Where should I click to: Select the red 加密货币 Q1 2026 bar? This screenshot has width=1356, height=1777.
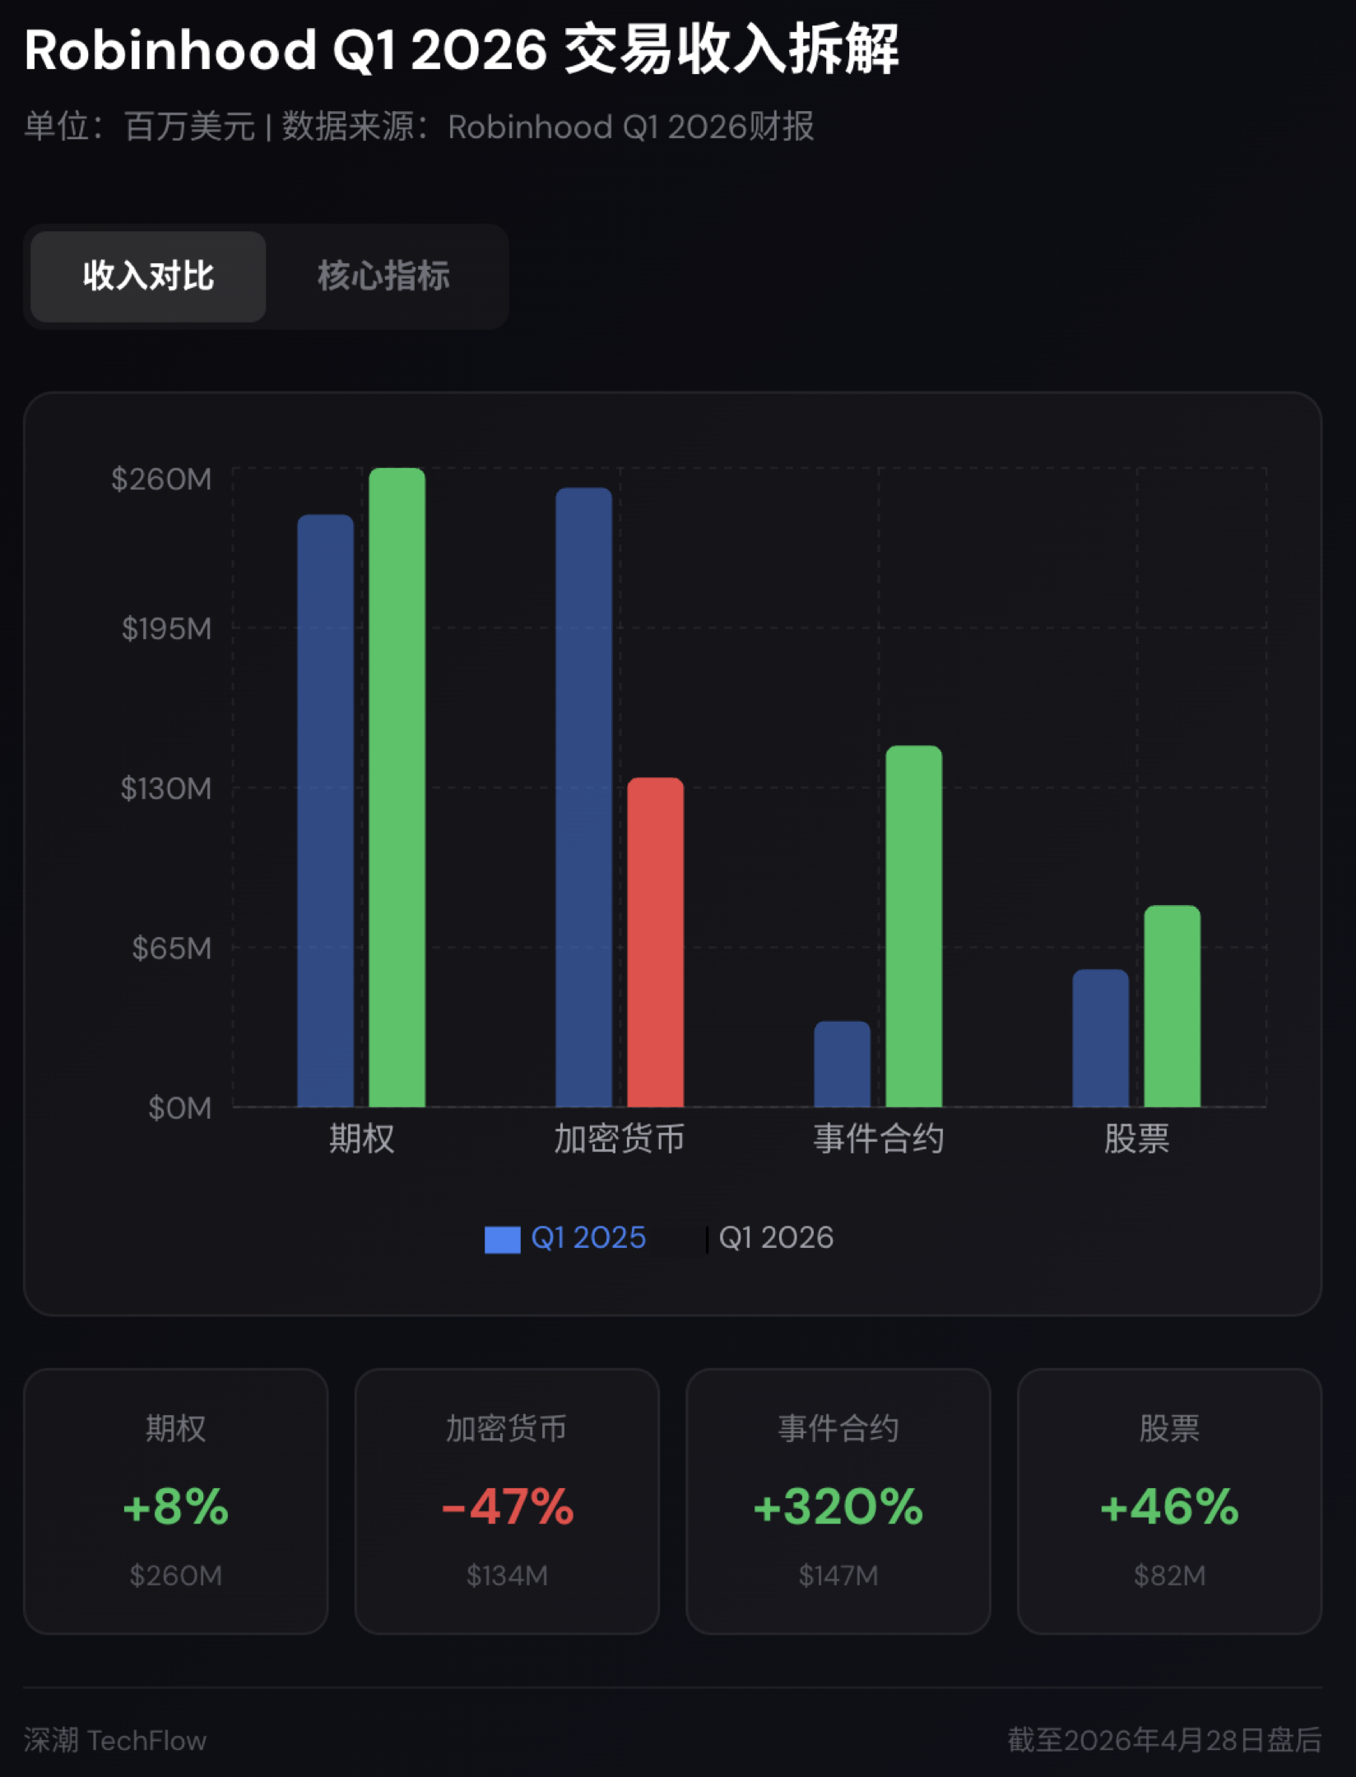tap(655, 942)
